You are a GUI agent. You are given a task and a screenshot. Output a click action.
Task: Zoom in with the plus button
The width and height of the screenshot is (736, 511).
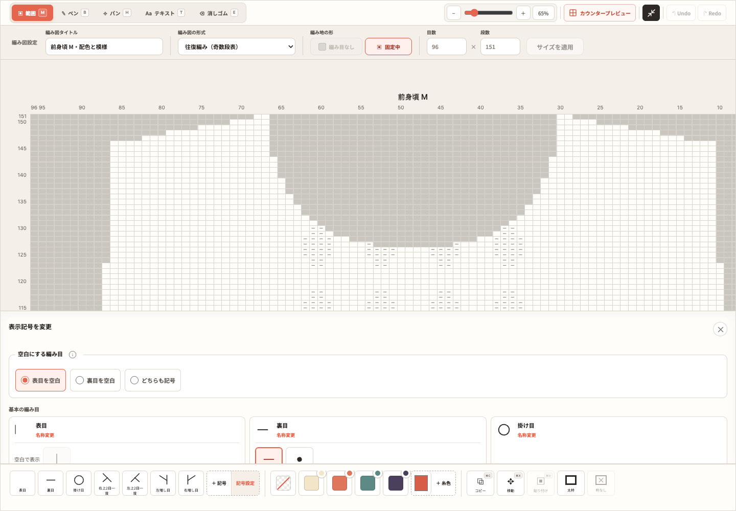[523, 13]
